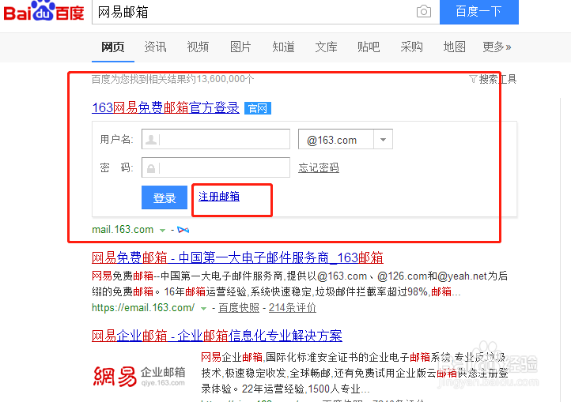The image size is (571, 402).
Task: Open camera image search icon
Action: tap(424, 12)
